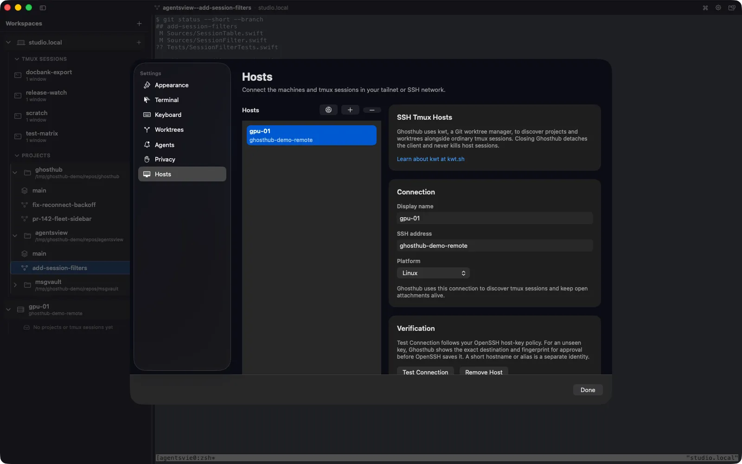Click command palette icon in title bar
Screen dimensions: 742x464
pyautogui.click(x=705, y=8)
